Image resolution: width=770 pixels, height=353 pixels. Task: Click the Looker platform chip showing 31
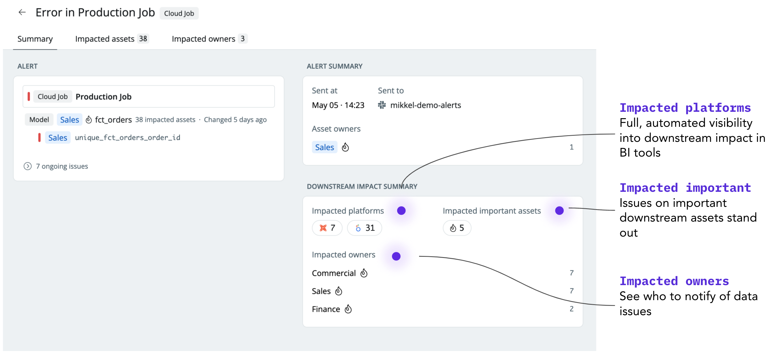[364, 228]
